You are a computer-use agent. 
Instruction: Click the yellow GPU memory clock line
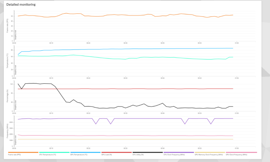click(141, 139)
